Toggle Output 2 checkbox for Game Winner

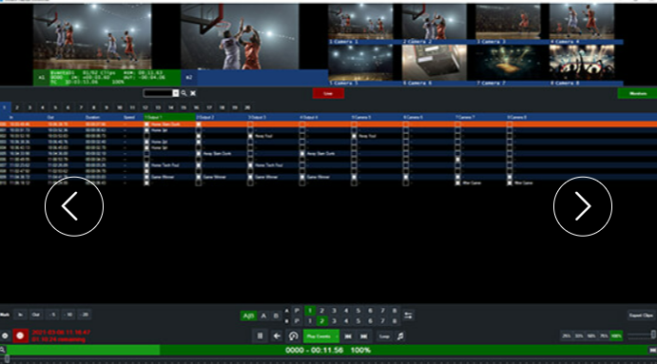click(x=198, y=177)
